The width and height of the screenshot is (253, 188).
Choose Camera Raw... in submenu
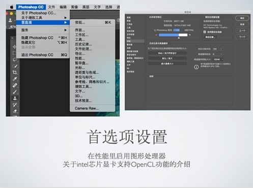[93, 108]
